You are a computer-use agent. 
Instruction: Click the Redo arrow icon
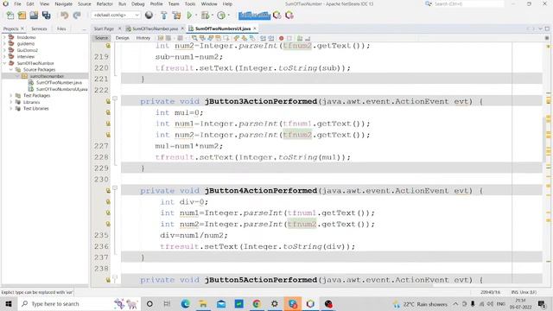[77, 16]
